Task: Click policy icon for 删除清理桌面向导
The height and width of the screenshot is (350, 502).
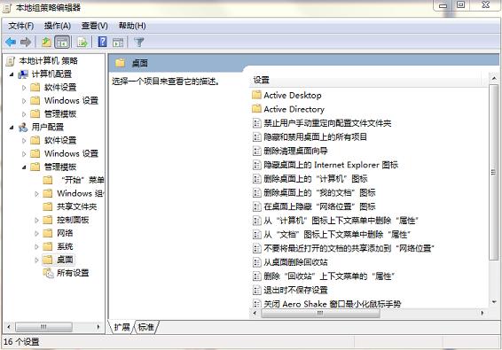Action: (x=256, y=151)
